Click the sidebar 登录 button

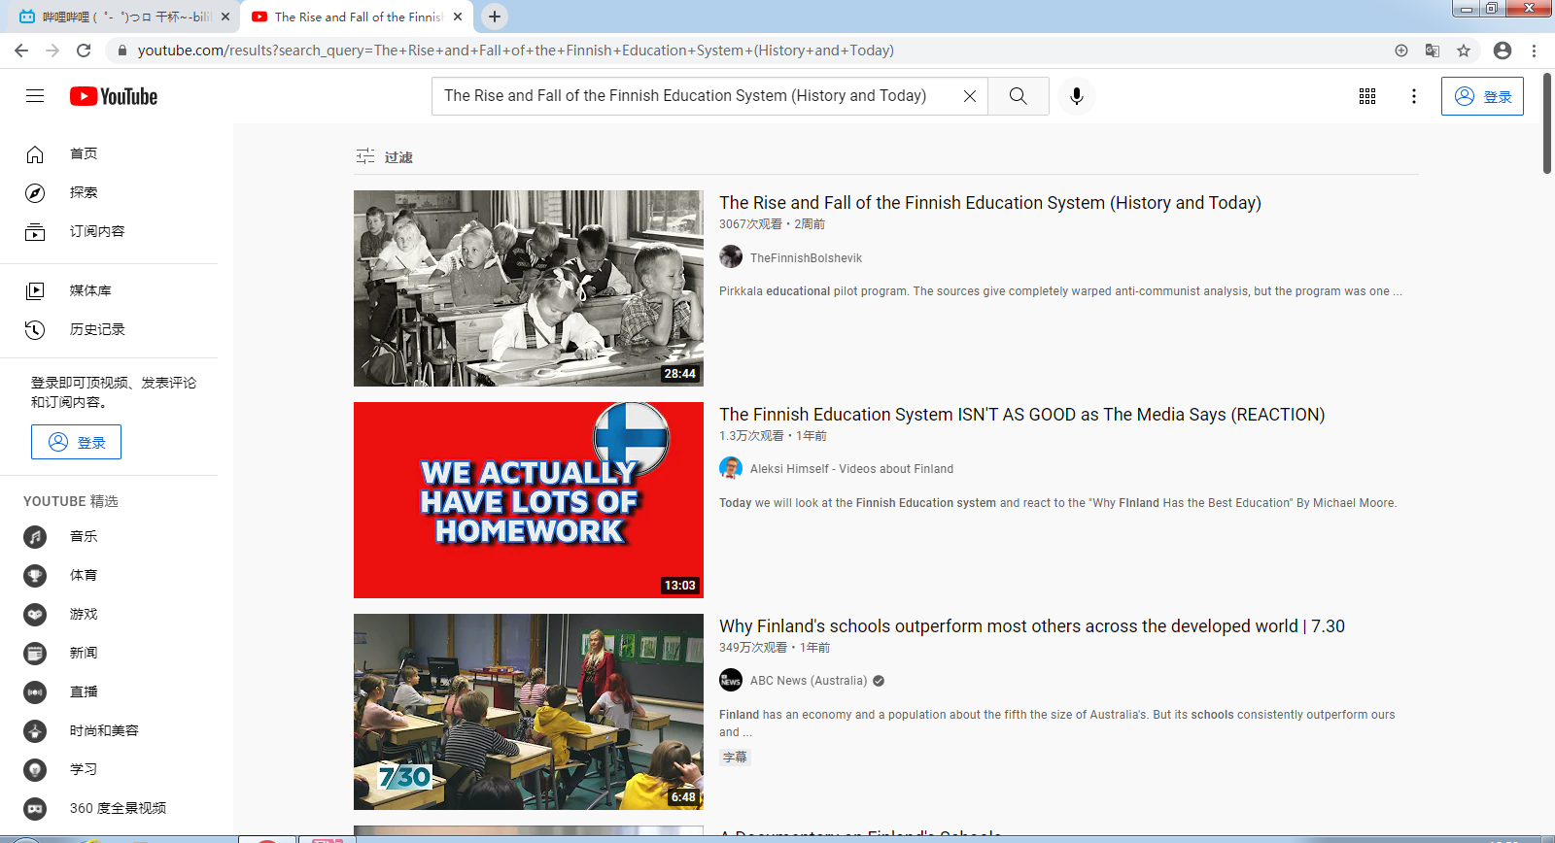(x=76, y=442)
